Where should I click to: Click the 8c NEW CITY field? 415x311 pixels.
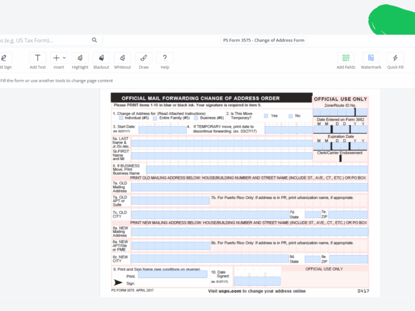pyautogui.click(x=210, y=259)
